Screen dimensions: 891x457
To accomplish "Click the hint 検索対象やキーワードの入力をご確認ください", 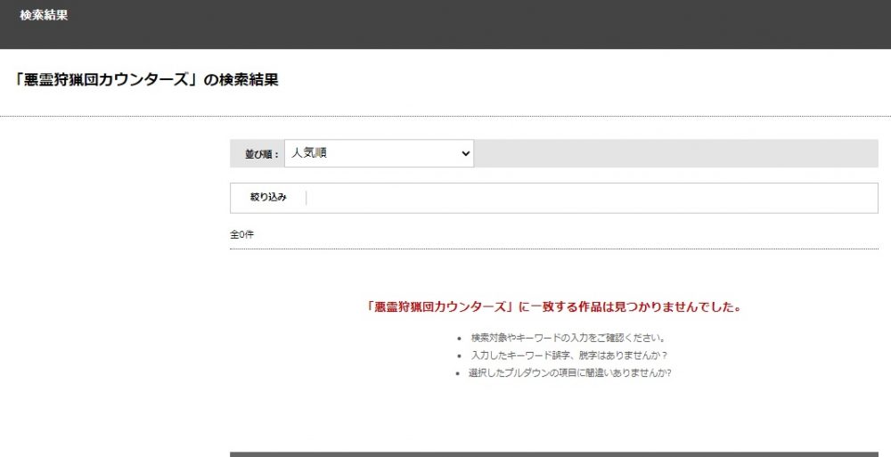I will (x=568, y=338).
